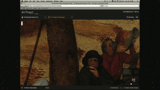Viewport: 160px width, 90px height.
Task: Expand the collection drawer with up chevrons
Action: (22, 88)
